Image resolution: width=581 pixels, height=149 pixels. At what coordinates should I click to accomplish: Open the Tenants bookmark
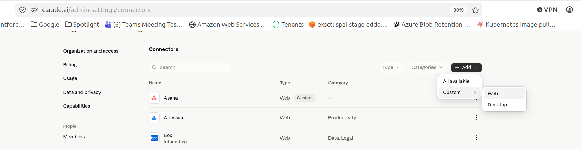pos(288,24)
